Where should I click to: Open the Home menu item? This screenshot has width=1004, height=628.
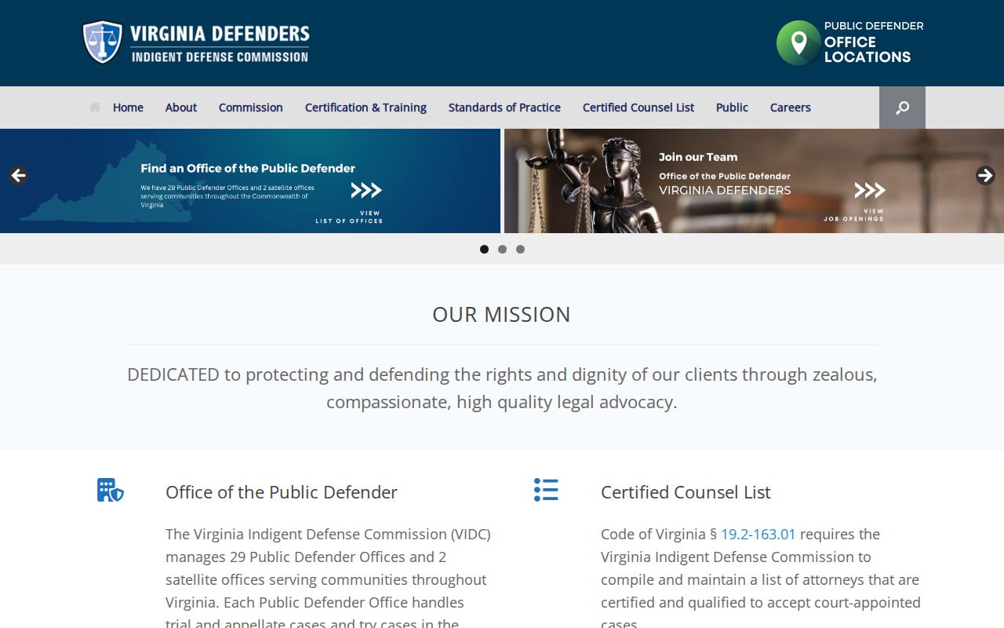tap(128, 108)
